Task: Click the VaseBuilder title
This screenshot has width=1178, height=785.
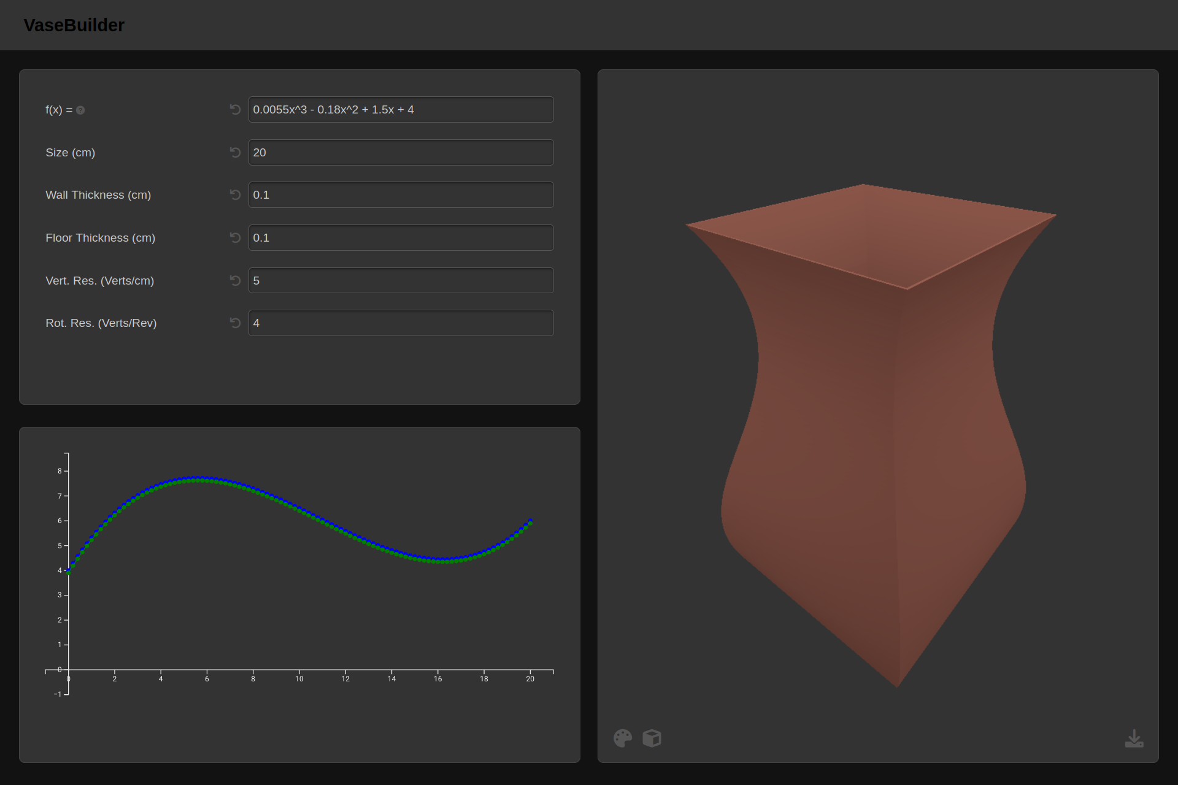Action: pos(74,25)
